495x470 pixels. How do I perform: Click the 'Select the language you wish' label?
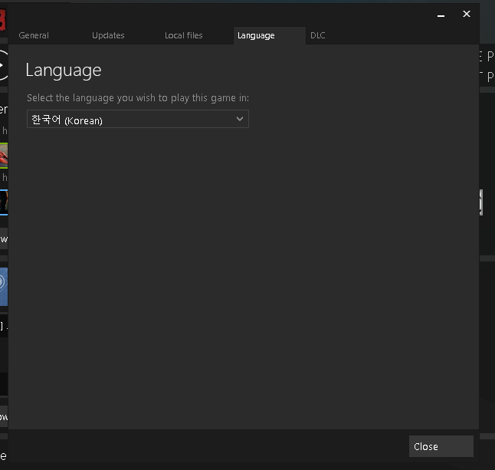pos(138,98)
